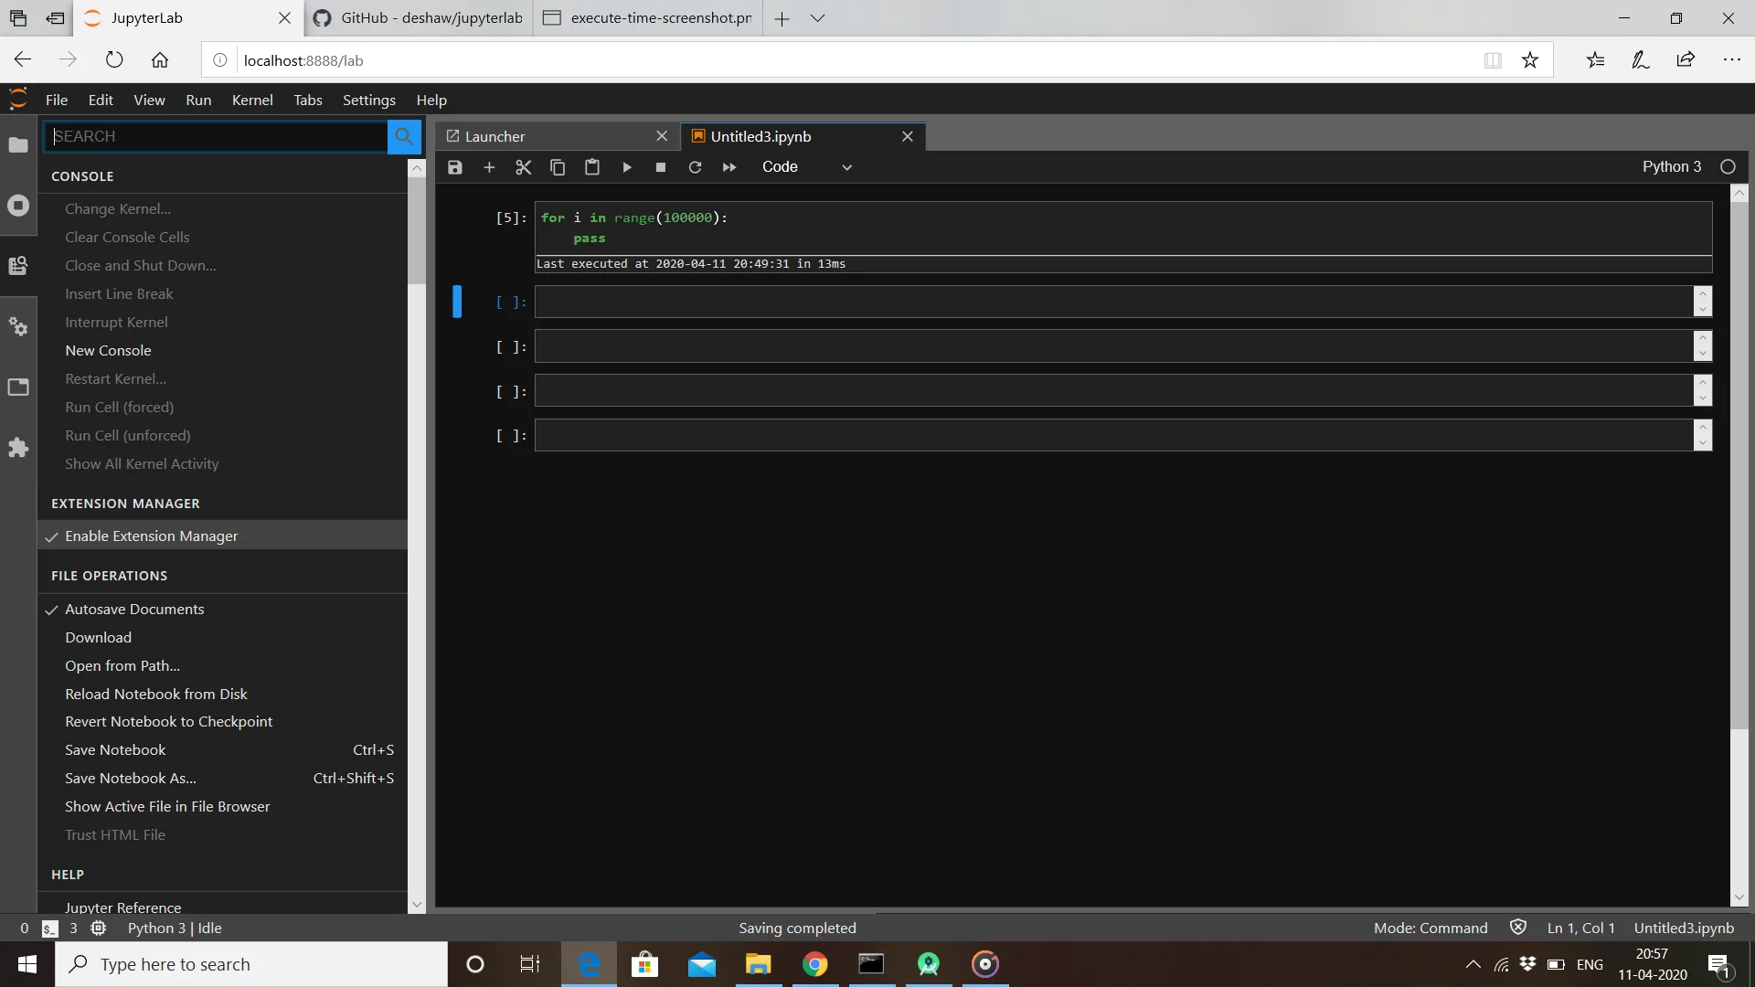The image size is (1755, 987).
Task: Open Running Terminals and Kernels sidebar icon
Action: click(18, 206)
